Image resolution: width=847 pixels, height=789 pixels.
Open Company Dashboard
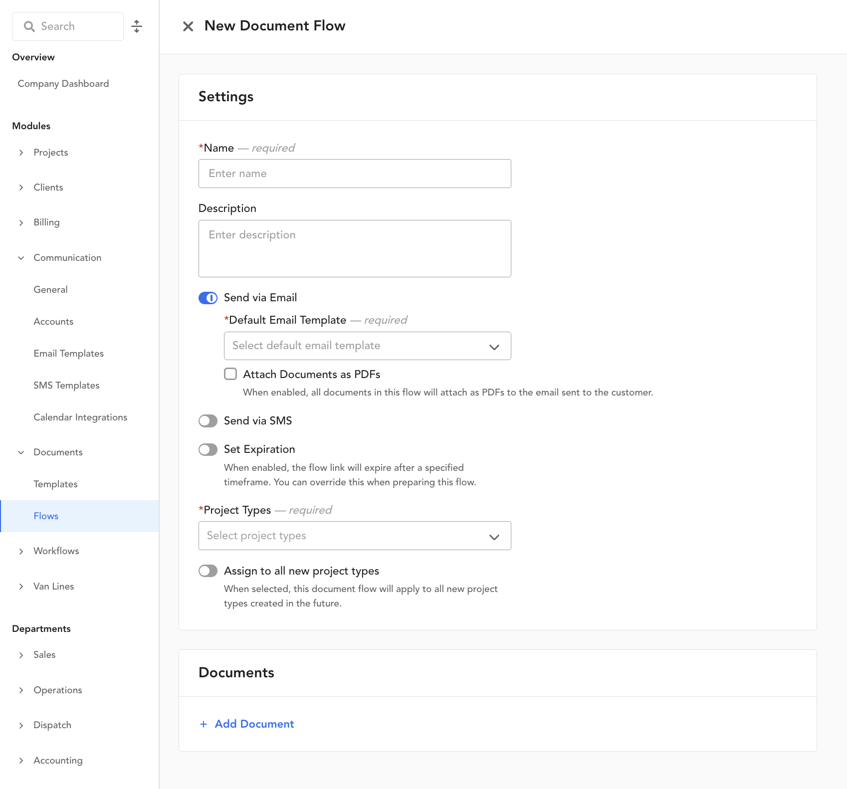point(63,84)
